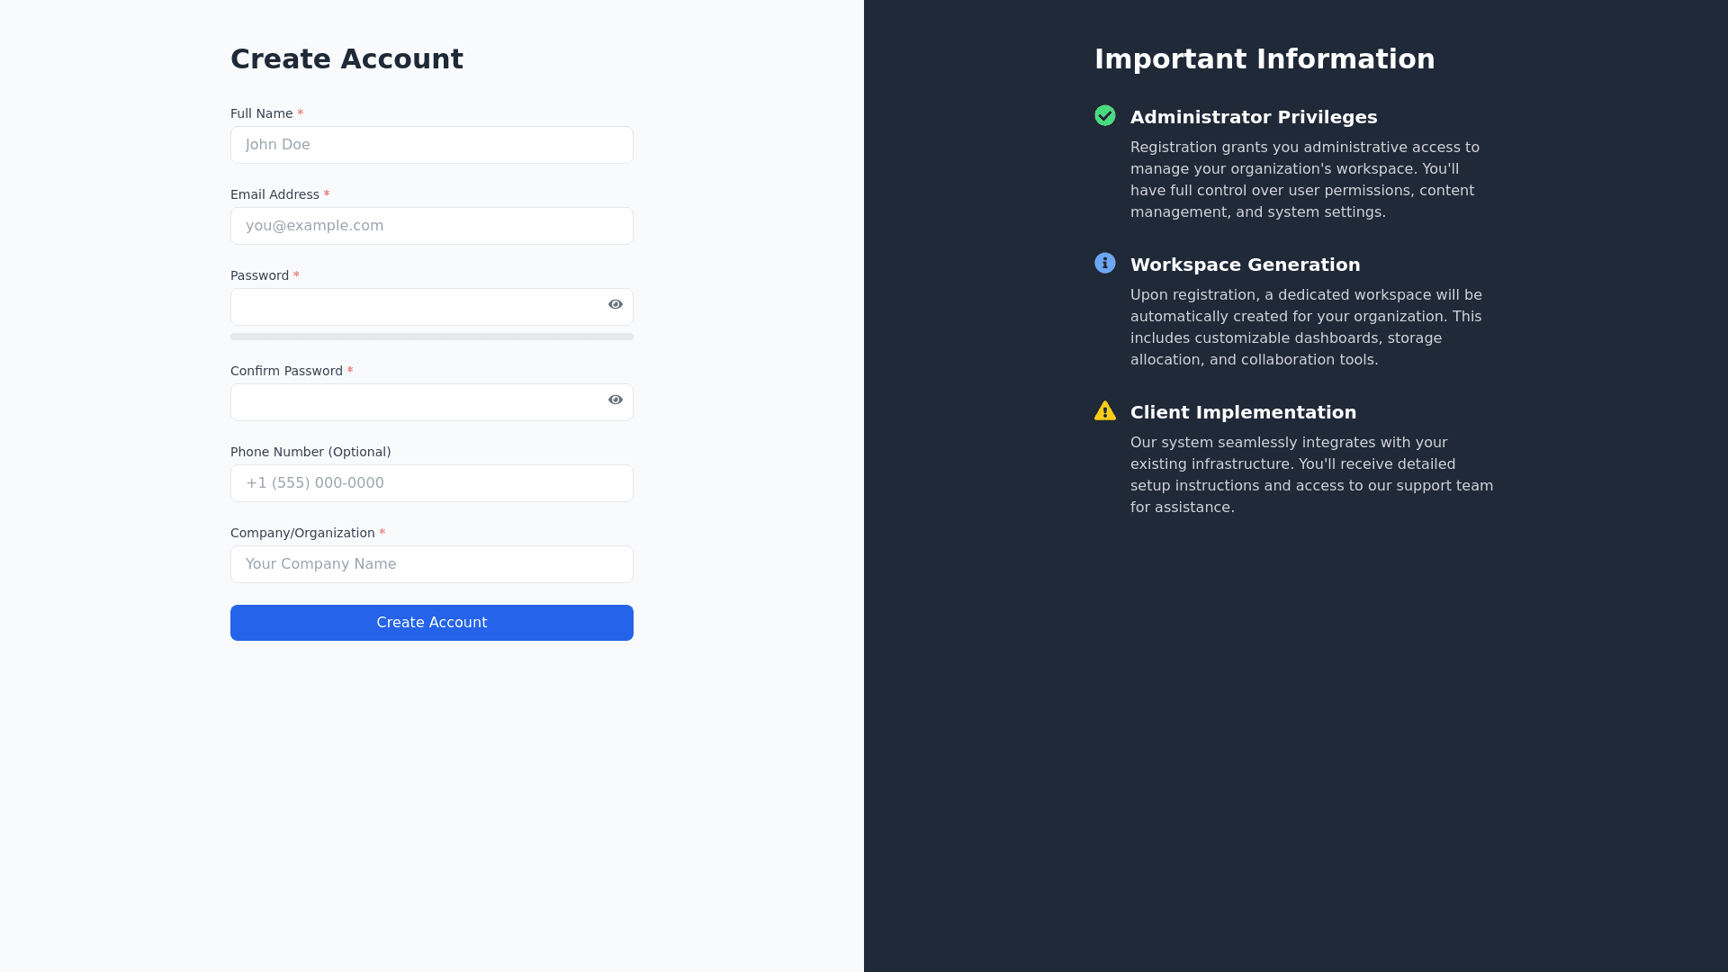Click the Full Name field label

tap(261, 113)
